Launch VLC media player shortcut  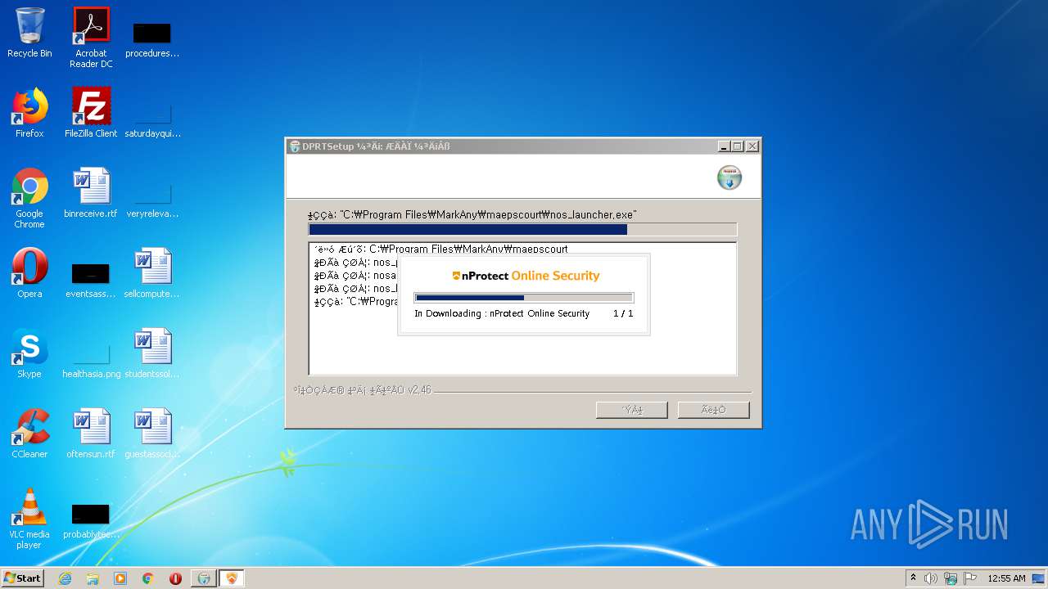click(x=29, y=519)
